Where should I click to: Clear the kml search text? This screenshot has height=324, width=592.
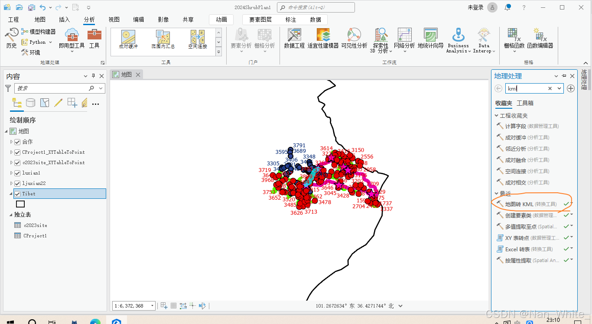[550, 88]
